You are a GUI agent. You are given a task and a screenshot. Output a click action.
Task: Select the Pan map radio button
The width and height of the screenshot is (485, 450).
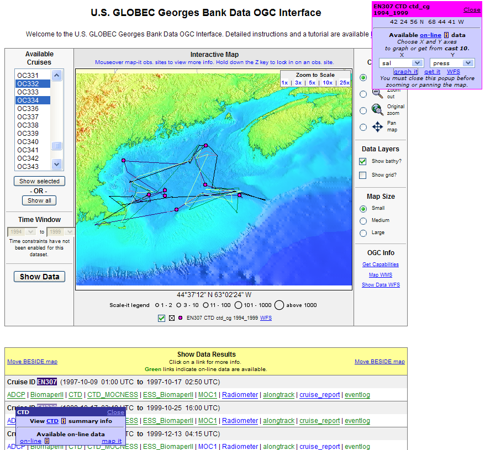(363, 127)
